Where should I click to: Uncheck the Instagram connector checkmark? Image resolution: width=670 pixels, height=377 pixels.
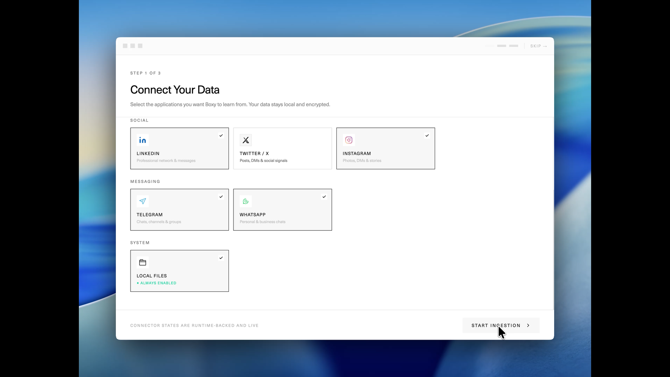pos(427,135)
